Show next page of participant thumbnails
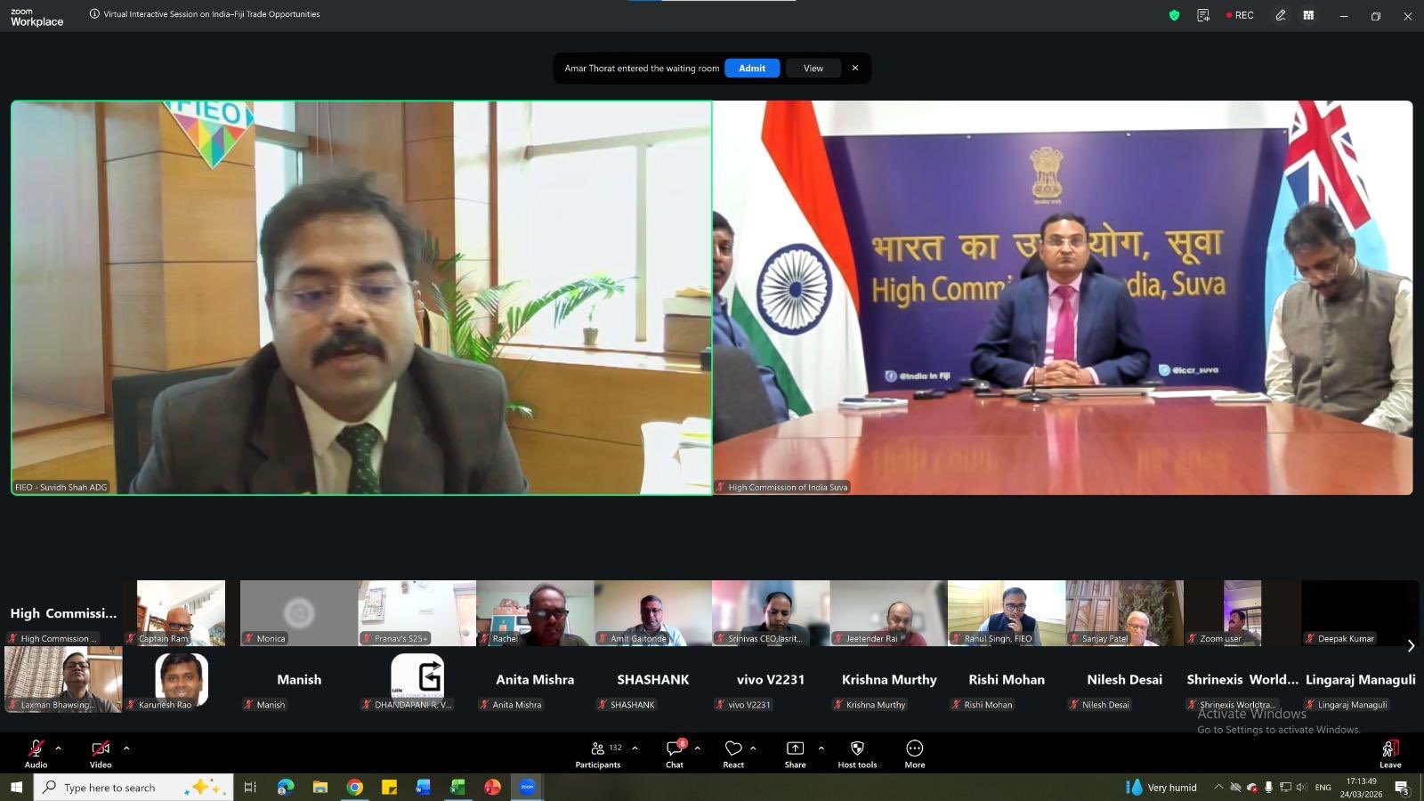Viewport: 1424px width, 801px height. (1411, 646)
